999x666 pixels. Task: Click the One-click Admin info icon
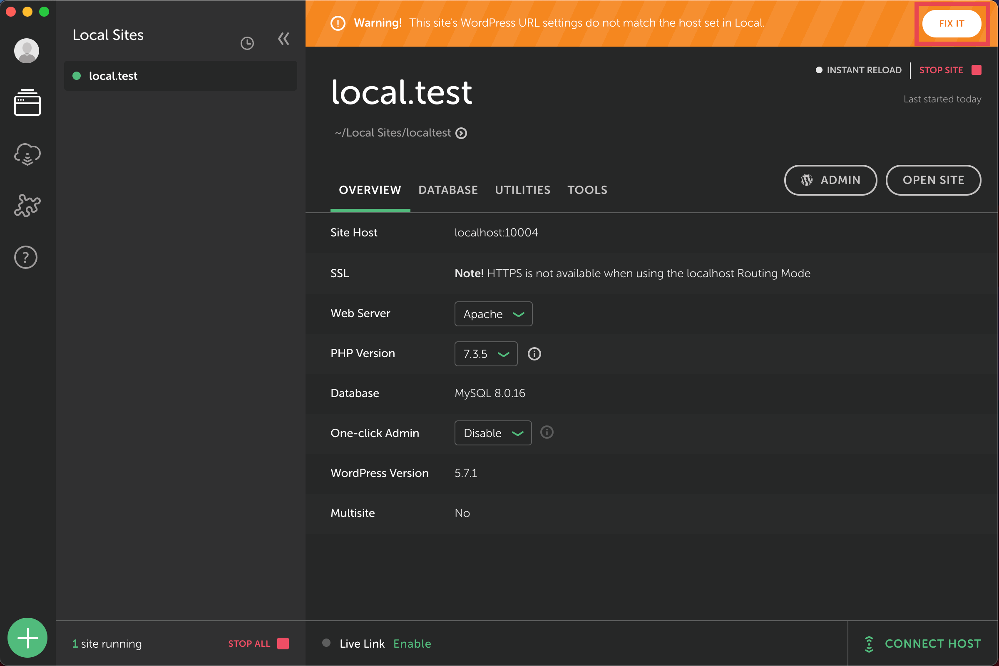547,432
